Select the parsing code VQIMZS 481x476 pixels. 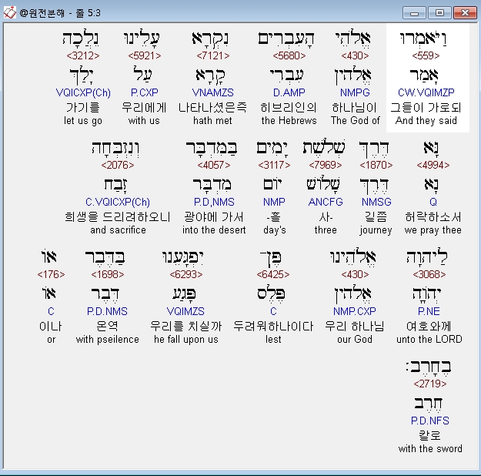click(x=185, y=311)
